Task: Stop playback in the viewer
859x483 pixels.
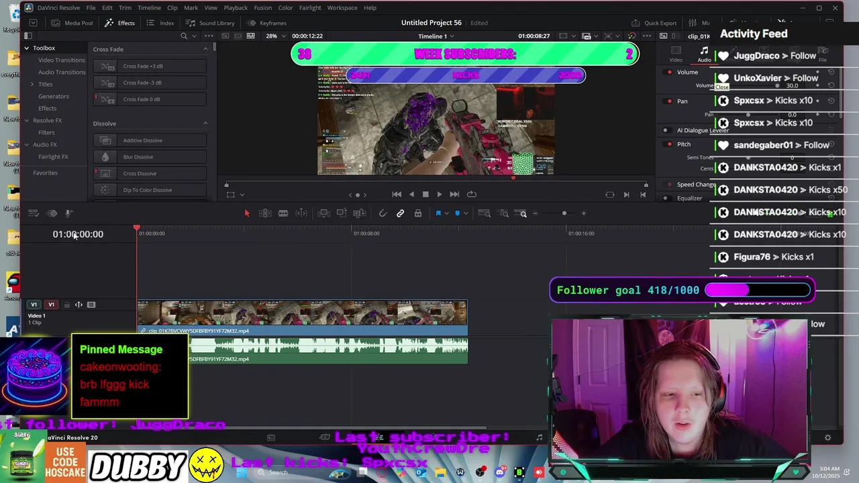Action: 425,195
